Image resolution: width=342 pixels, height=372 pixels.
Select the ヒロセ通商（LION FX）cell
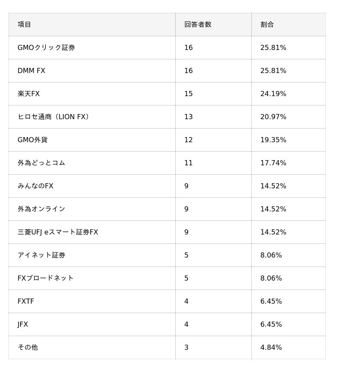pos(54,117)
